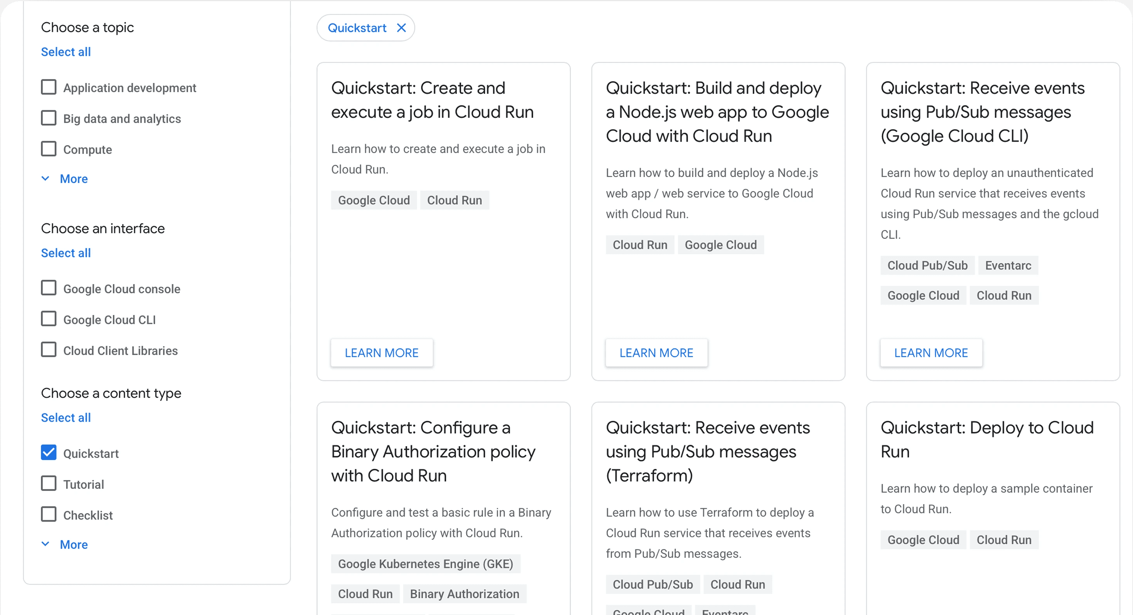Open card Quickstart: Deploy to Cloud Run
Image resolution: width=1133 pixels, height=615 pixels.
coord(987,440)
